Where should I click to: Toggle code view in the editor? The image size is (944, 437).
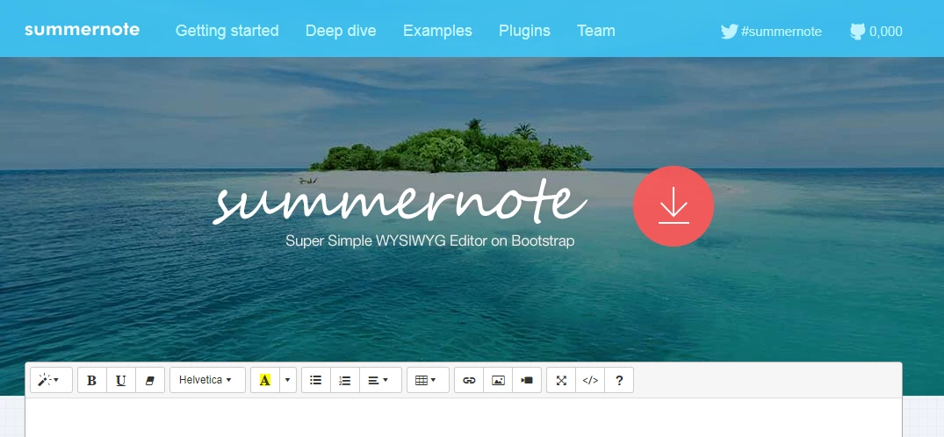tap(590, 381)
